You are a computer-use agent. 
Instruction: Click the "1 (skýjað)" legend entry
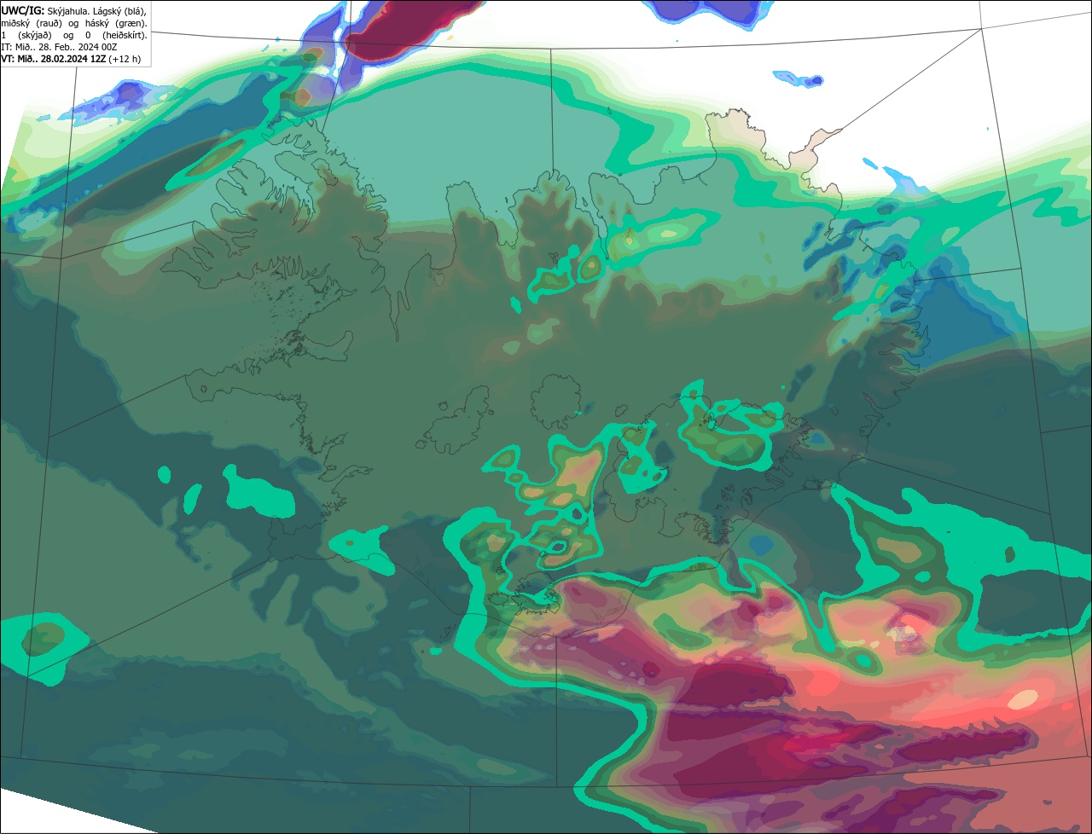[x=26, y=36]
